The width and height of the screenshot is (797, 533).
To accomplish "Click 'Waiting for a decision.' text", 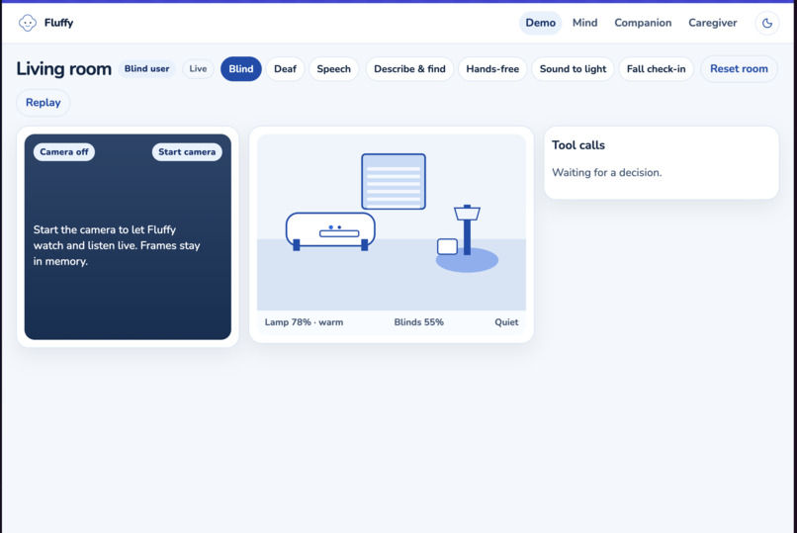I will (x=607, y=173).
